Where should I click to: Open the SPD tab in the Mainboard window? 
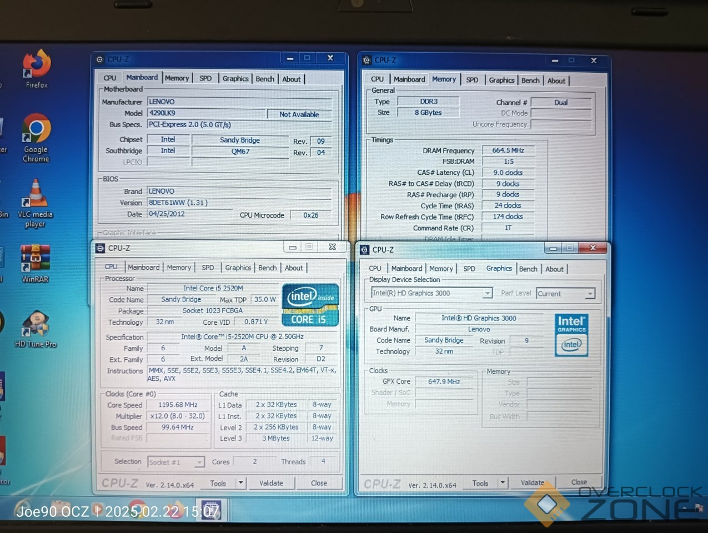pyautogui.click(x=205, y=78)
